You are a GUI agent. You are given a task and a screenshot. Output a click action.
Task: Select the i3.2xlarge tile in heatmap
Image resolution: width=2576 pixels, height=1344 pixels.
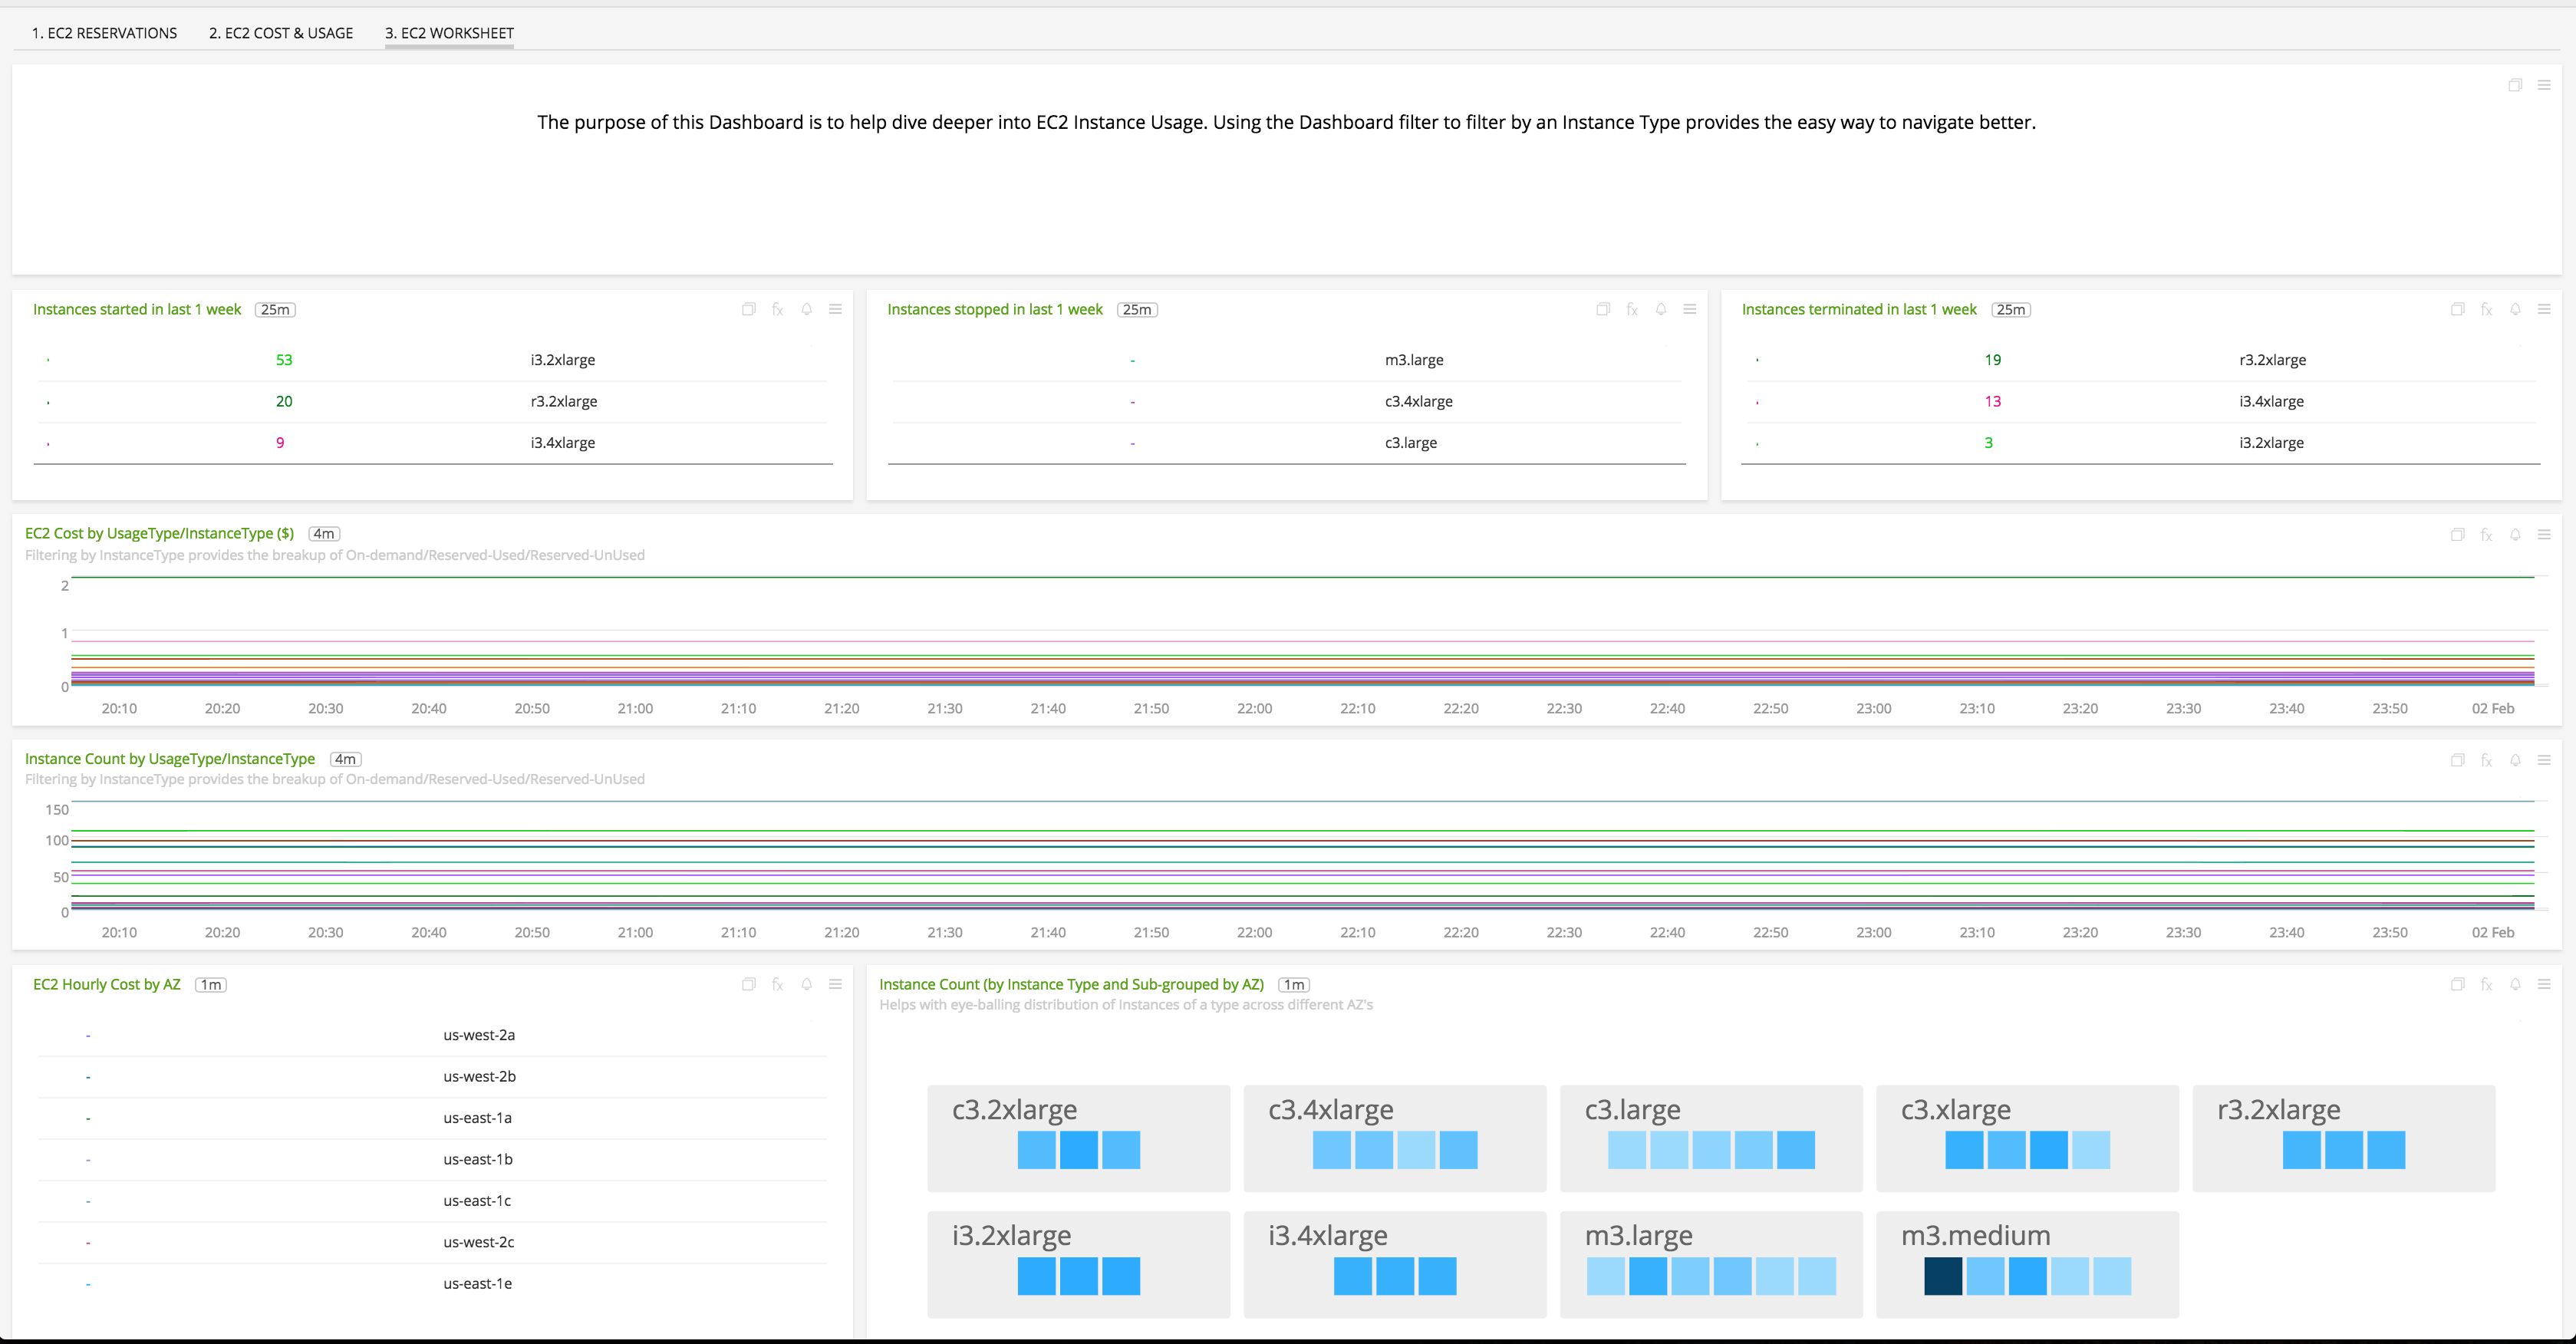pyautogui.click(x=1078, y=1264)
